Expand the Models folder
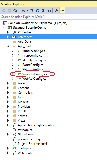The image size is (97, 160). pos(8,102)
